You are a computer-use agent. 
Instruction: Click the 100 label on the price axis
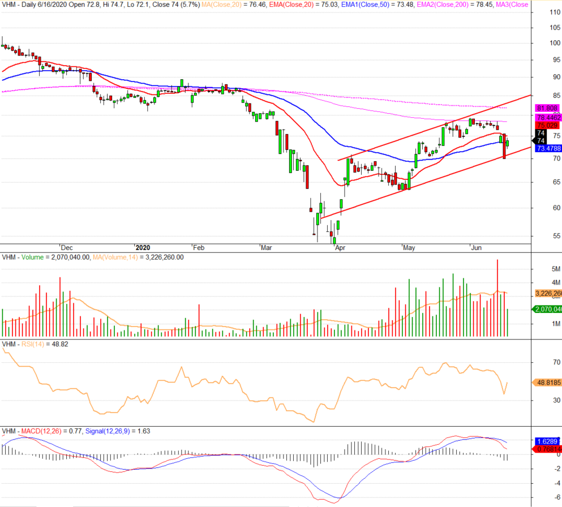click(555, 43)
